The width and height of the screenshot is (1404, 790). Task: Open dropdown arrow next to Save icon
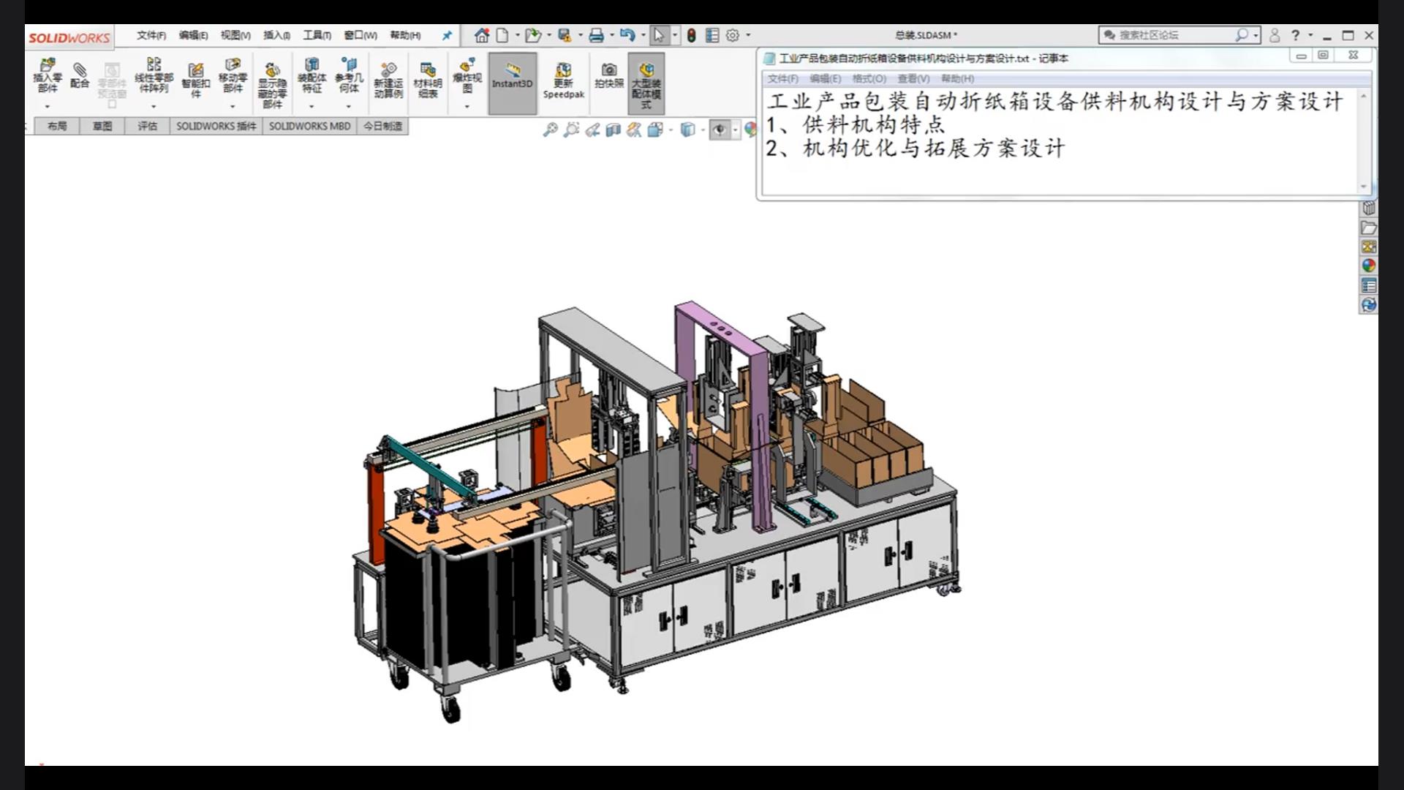(x=581, y=35)
